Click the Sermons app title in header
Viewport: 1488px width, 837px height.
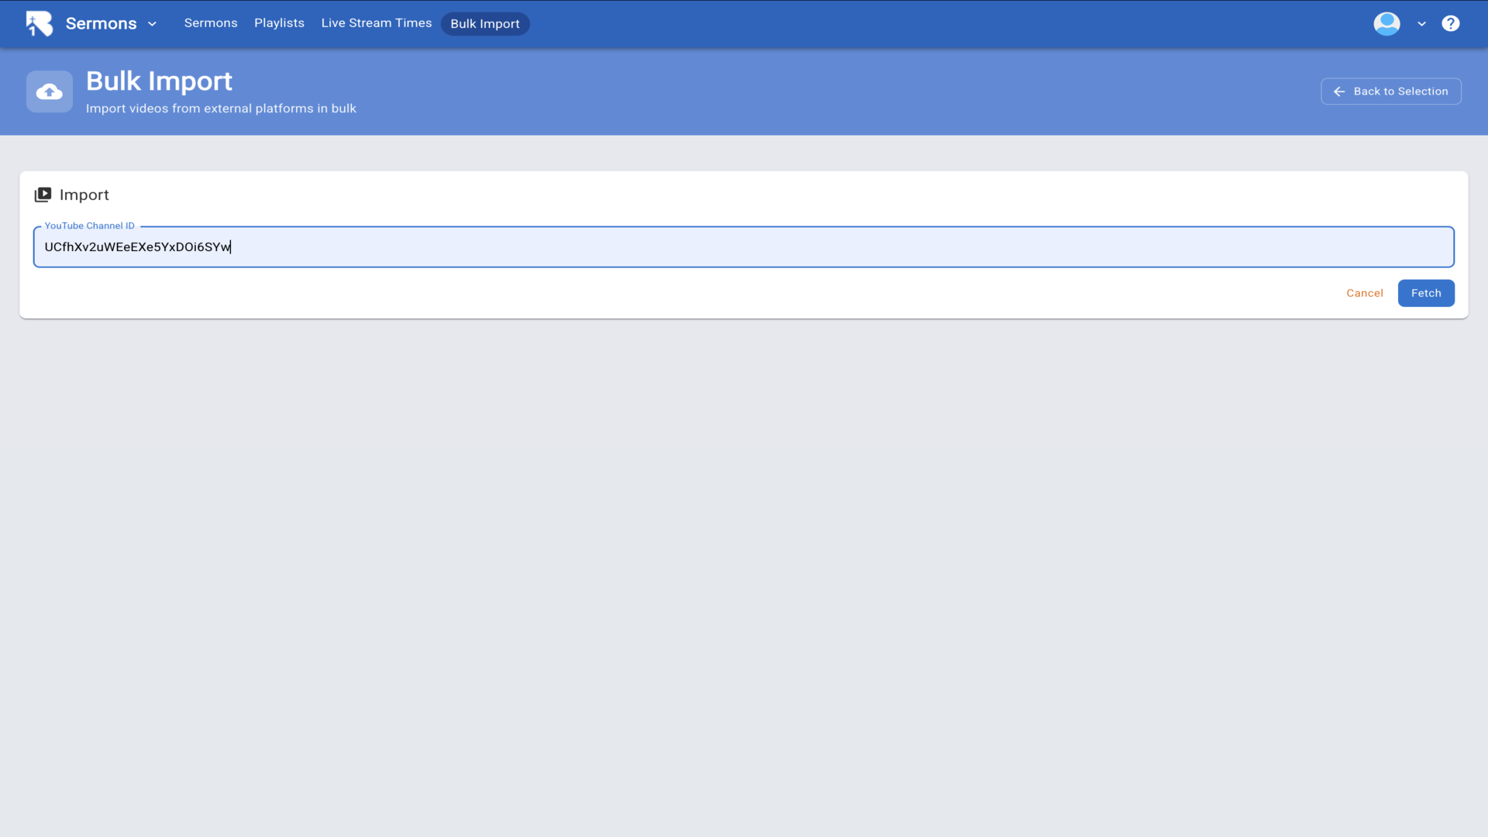pos(101,23)
